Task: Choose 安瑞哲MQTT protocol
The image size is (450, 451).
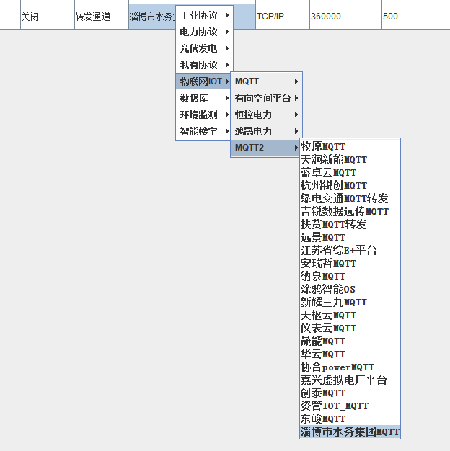Action: pyautogui.click(x=350, y=263)
